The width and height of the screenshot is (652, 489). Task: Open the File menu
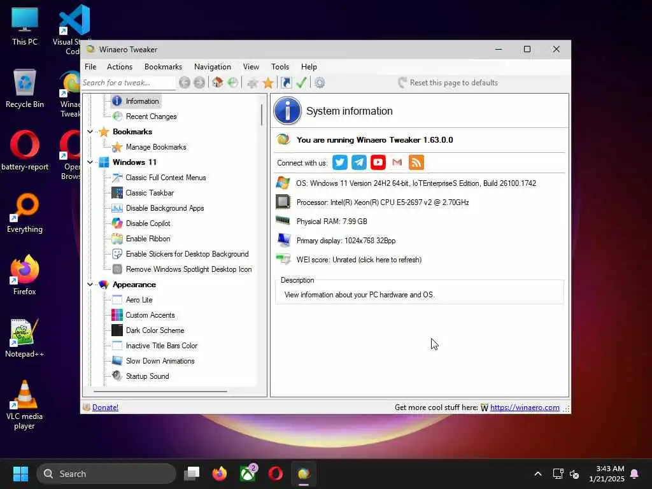tap(90, 66)
